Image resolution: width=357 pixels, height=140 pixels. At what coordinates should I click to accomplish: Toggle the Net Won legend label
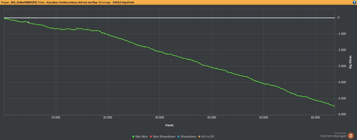(141, 137)
